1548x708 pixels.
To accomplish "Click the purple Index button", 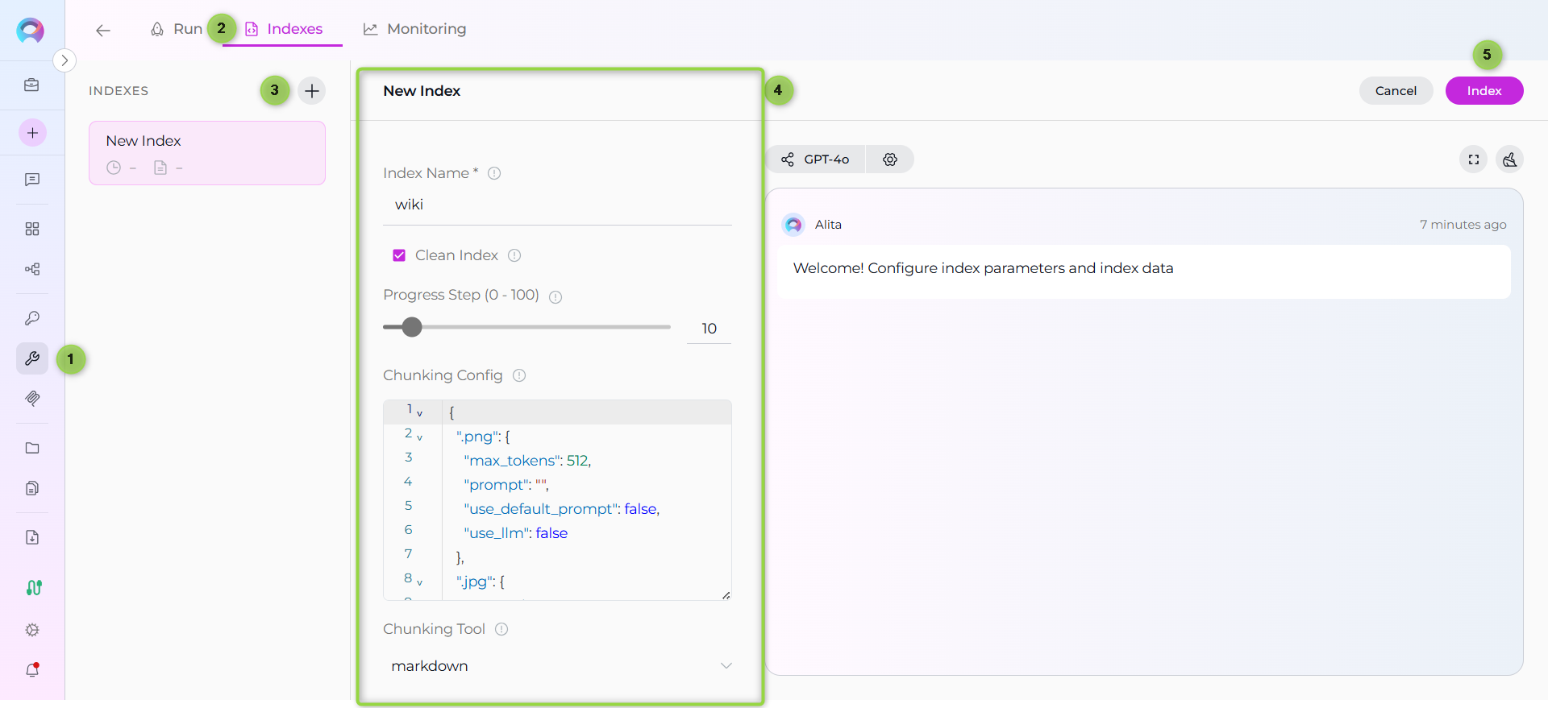I will click(1483, 91).
